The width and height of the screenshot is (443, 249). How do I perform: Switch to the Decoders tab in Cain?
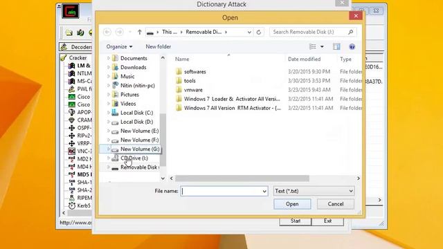75,47
